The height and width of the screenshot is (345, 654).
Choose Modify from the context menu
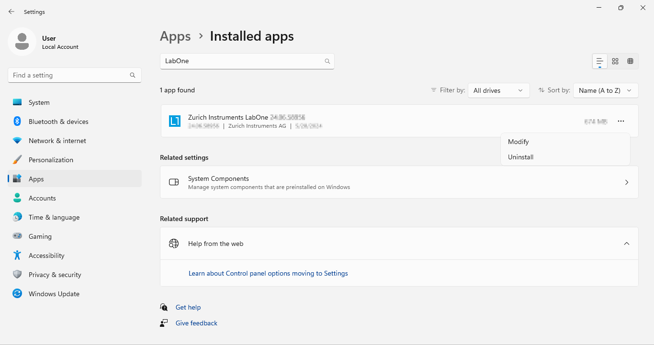point(519,142)
